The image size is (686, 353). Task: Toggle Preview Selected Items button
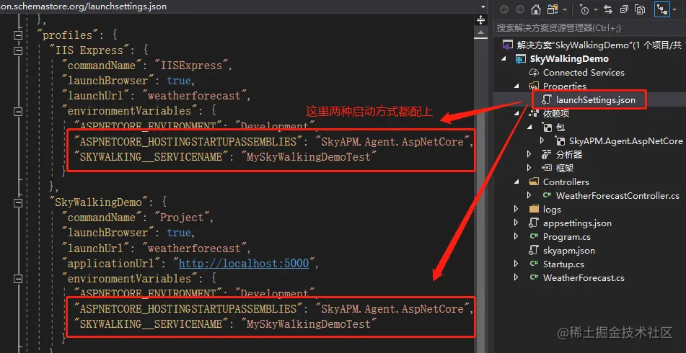coord(662,9)
